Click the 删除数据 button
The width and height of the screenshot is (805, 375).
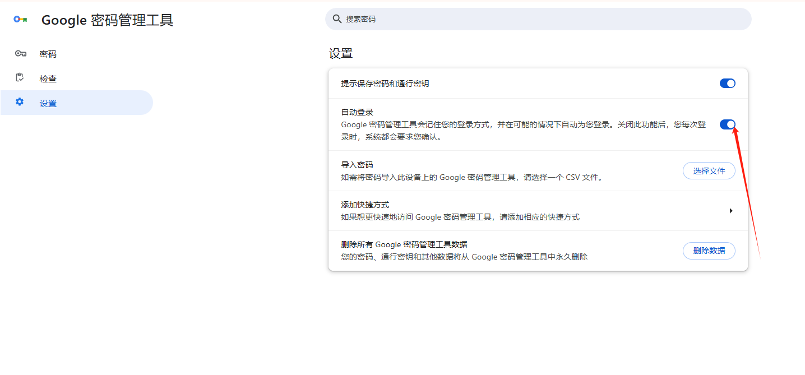pos(709,251)
